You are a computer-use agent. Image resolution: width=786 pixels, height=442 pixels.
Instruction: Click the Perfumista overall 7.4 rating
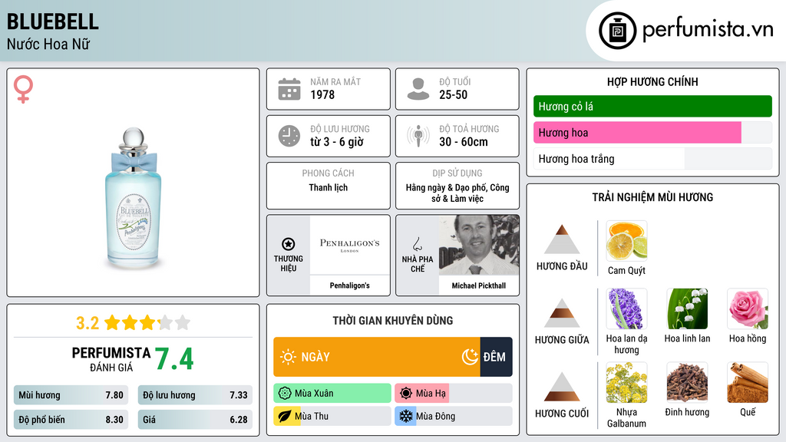pos(174,359)
